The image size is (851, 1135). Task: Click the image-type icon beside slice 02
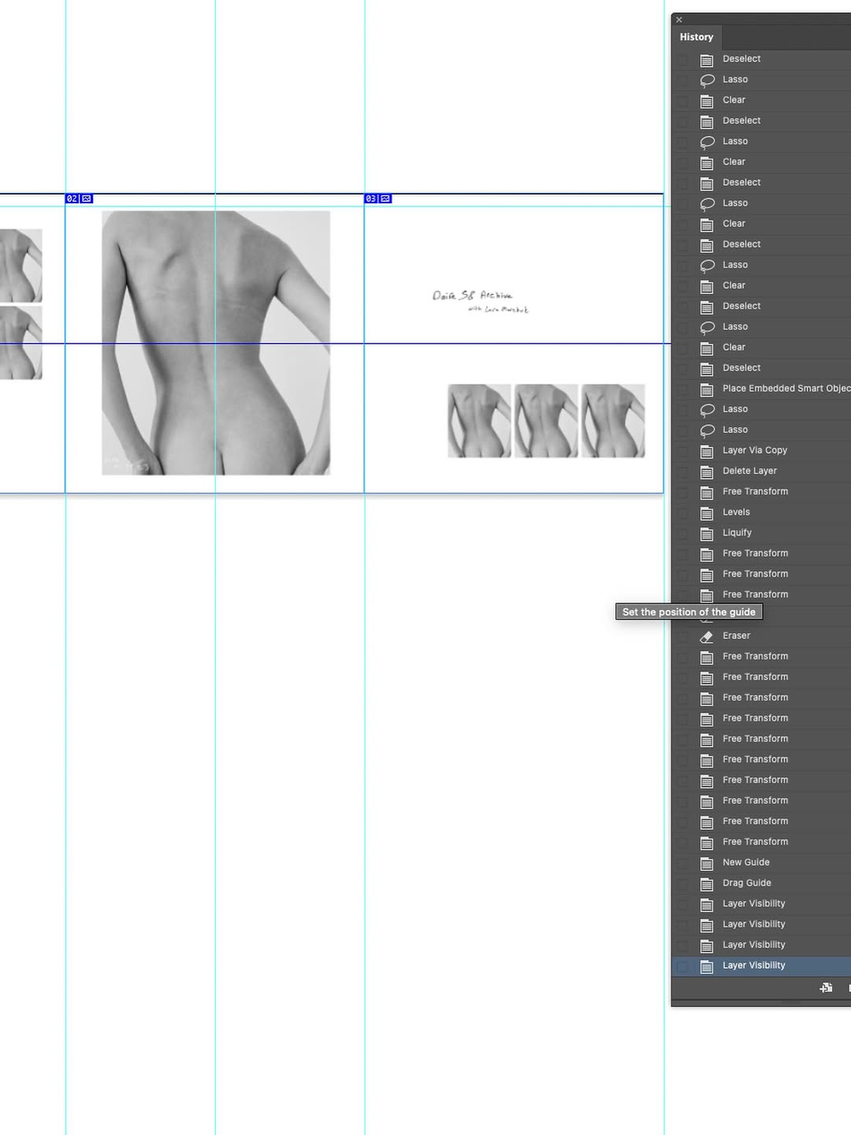tap(87, 199)
